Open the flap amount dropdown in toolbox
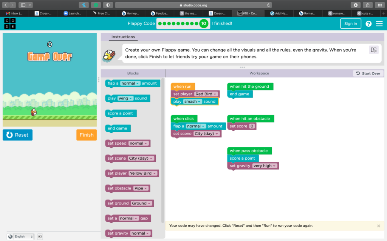387x241 pixels. pyautogui.click(x=130, y=83)
